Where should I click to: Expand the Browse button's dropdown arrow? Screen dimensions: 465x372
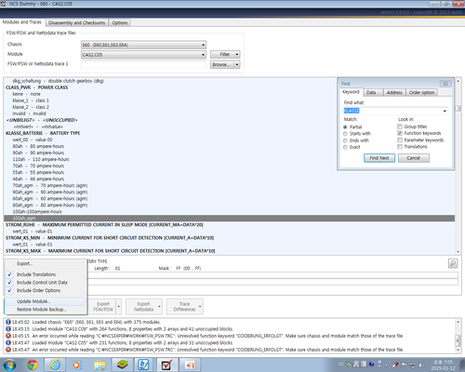click(x=237, y=64)
